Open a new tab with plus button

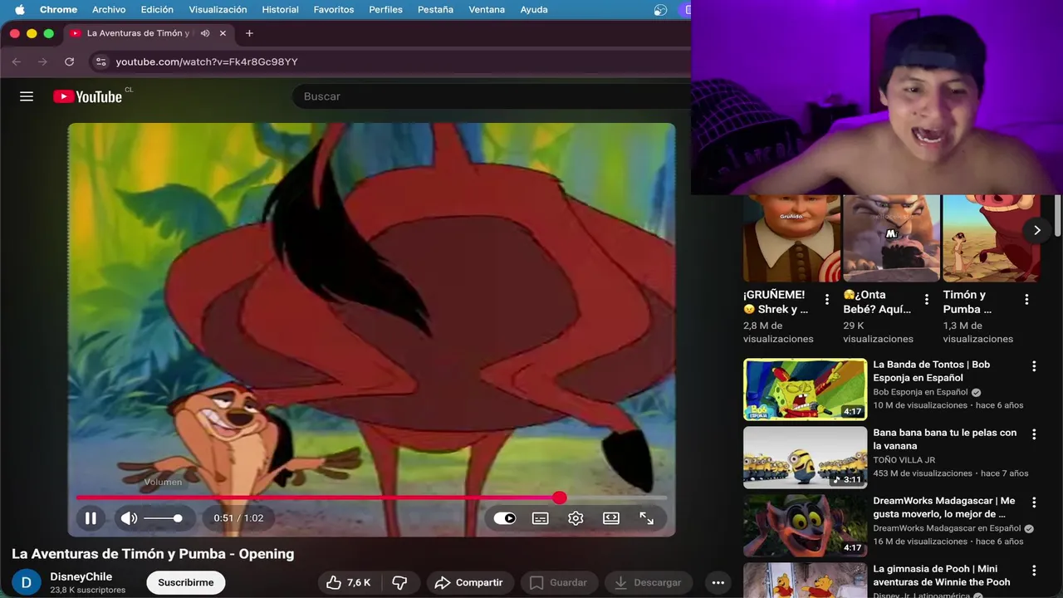point(249,33)
